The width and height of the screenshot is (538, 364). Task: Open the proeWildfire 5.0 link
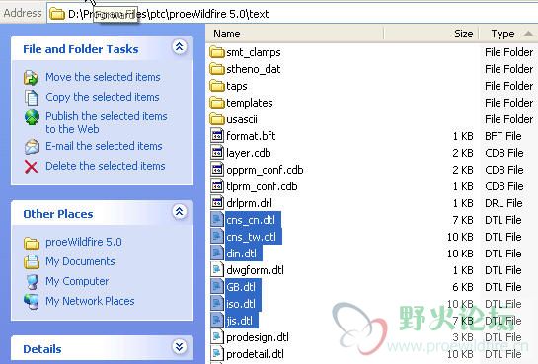[x=84, y=242]
